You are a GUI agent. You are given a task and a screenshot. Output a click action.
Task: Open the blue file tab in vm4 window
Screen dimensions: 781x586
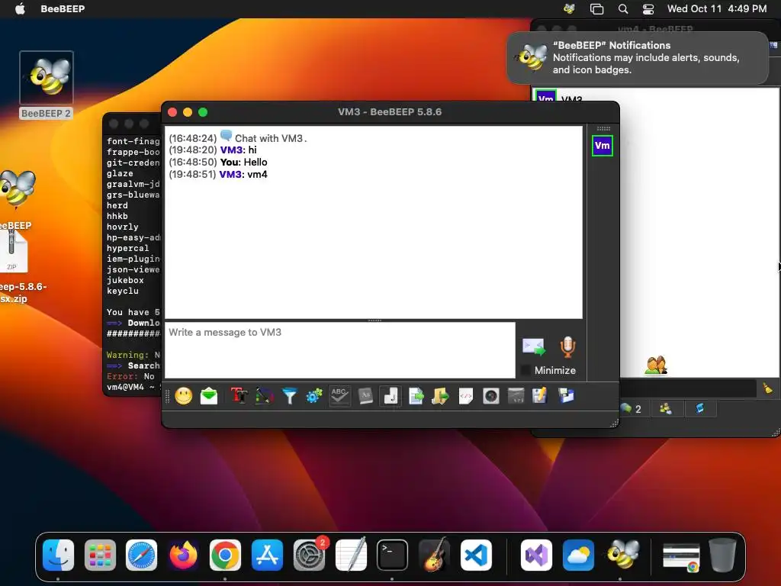click(x=700, y=409)
